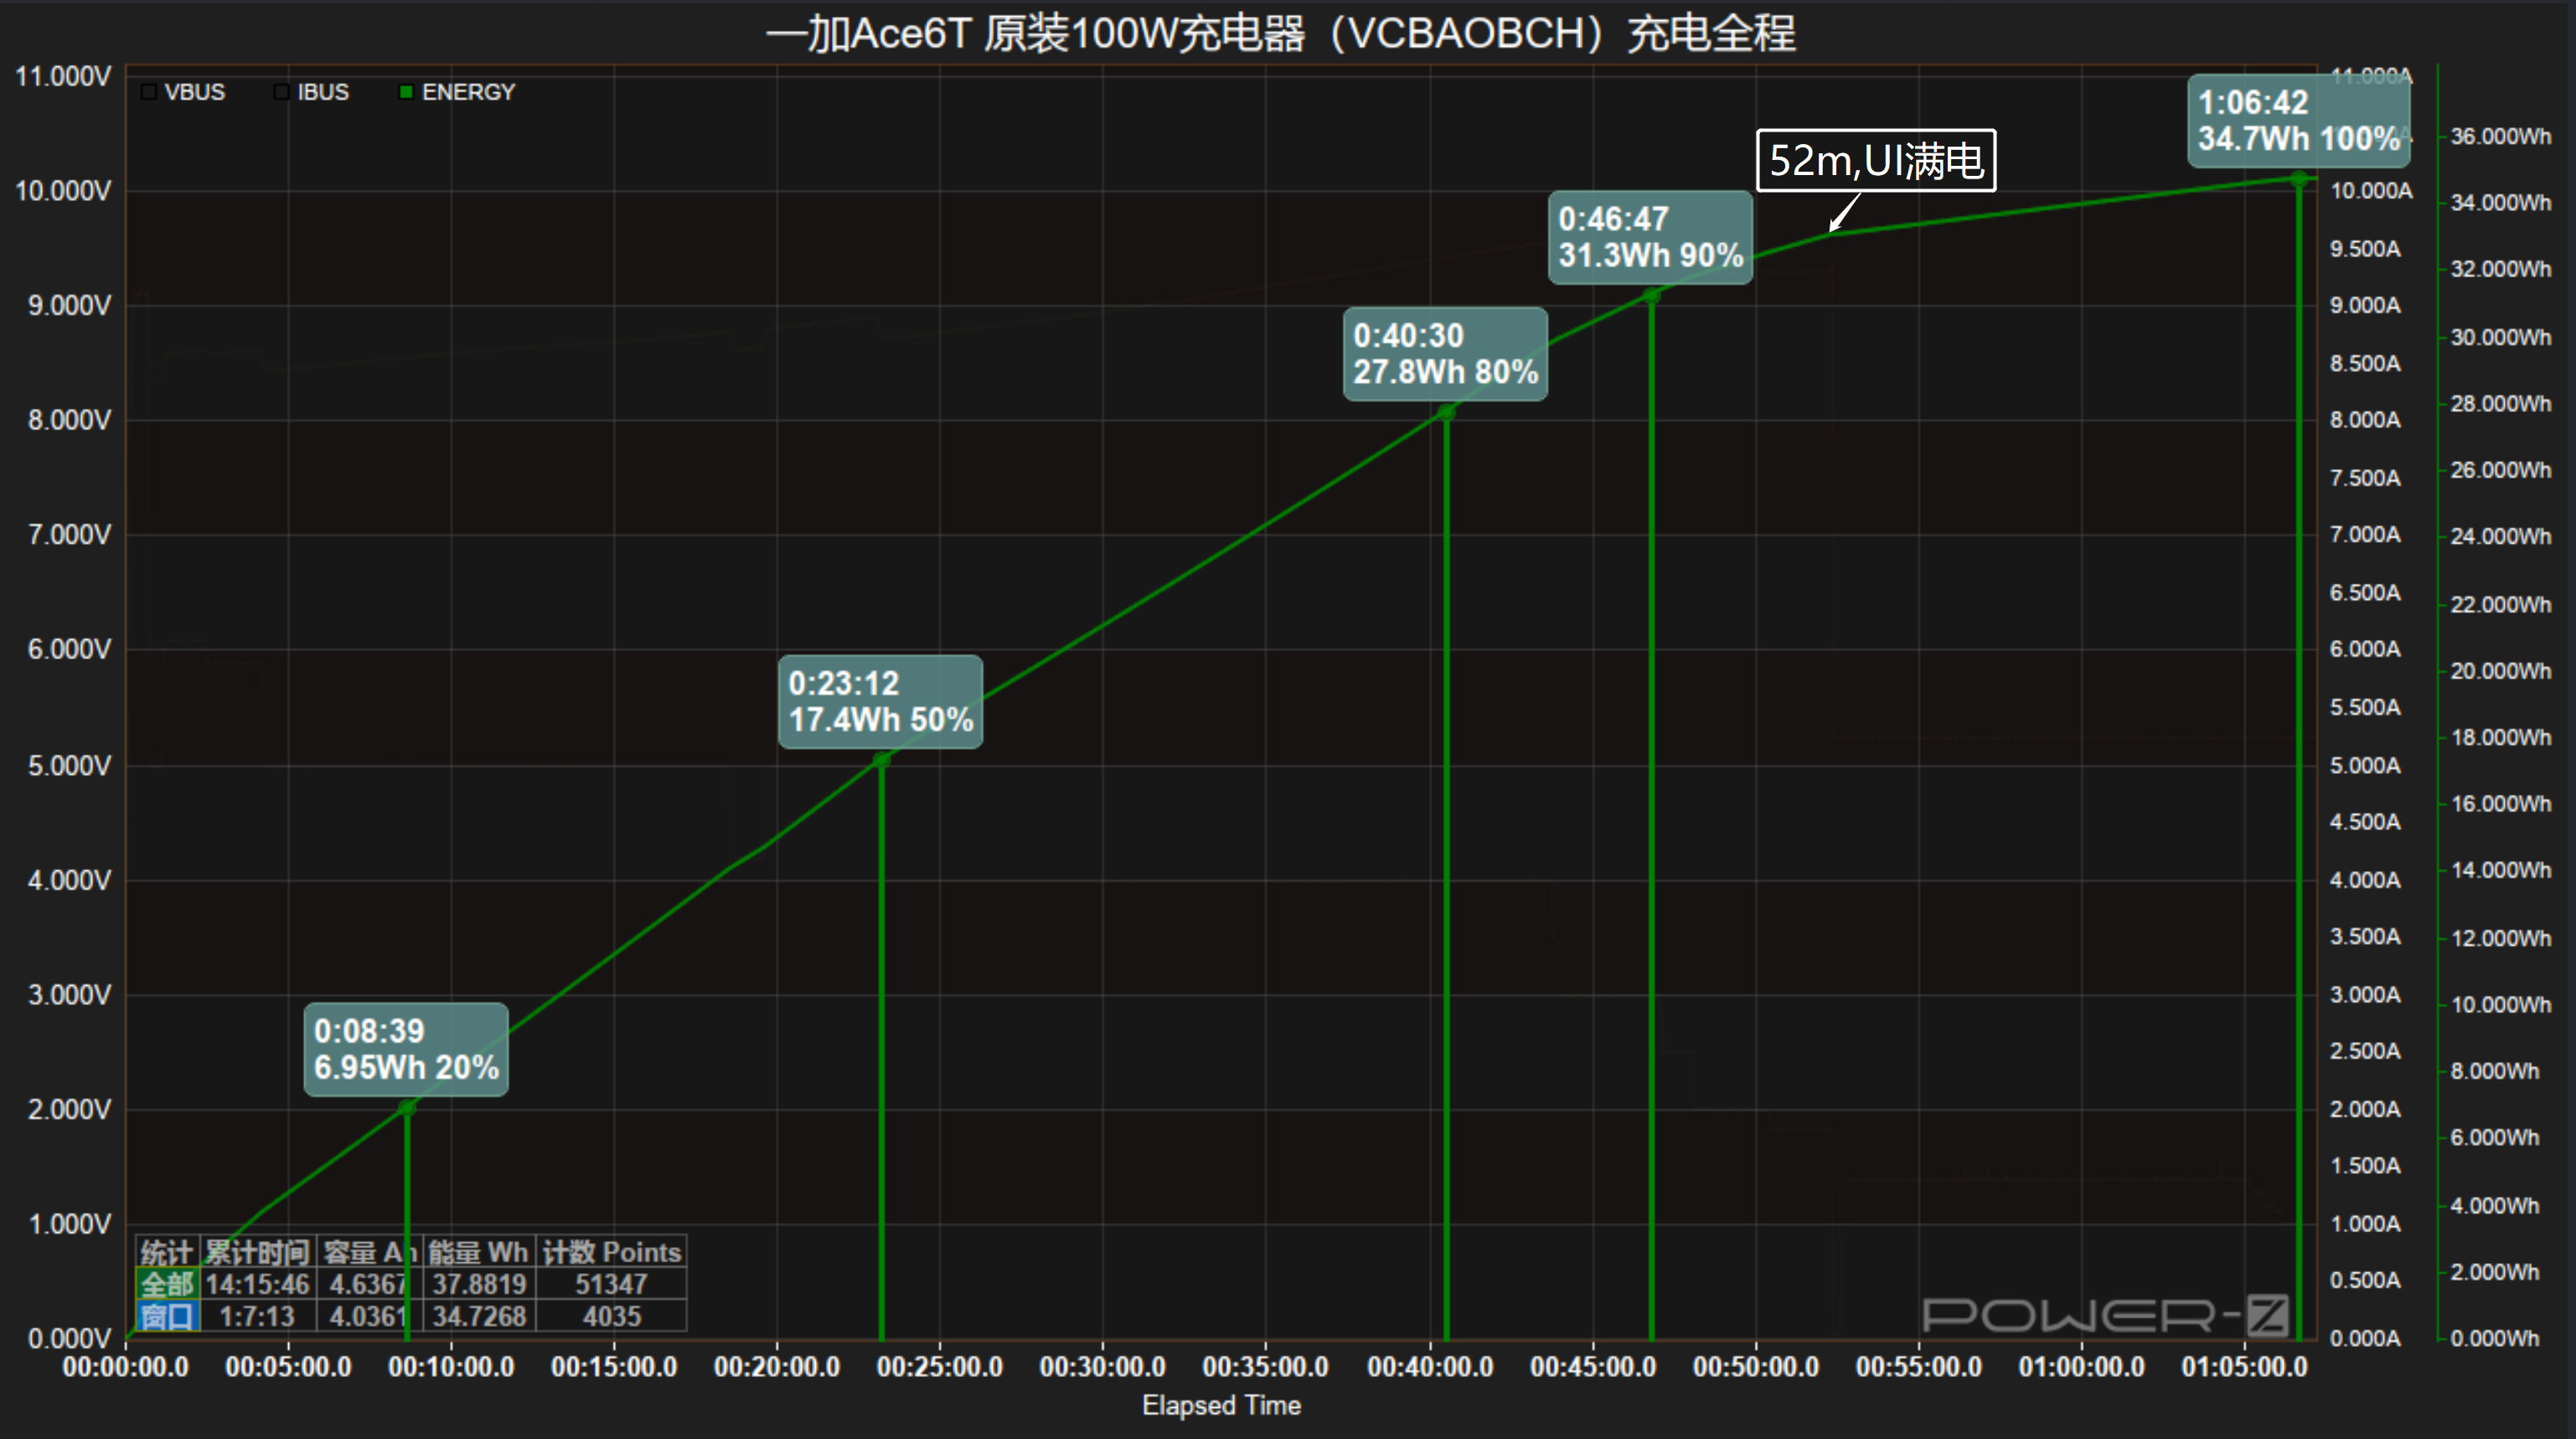Image resolution: width=2576 pixels, height=1439 pixels.
Task: Click the 0:23:12 50% data label
Action: 880,701
